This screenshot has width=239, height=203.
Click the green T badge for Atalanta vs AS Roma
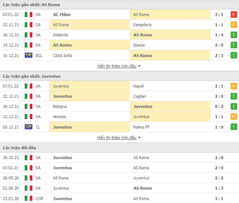pos(234,35)
